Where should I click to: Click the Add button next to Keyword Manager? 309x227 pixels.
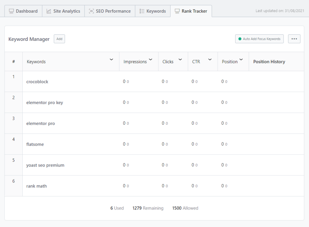(x=59, y=39)
